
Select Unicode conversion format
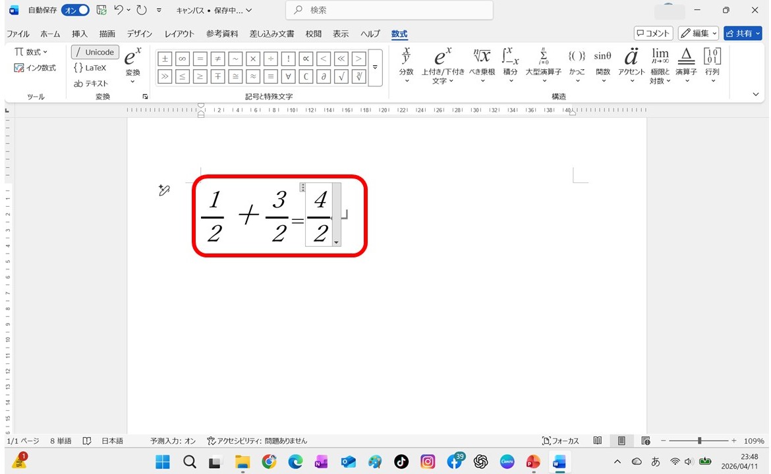[94, 52]
